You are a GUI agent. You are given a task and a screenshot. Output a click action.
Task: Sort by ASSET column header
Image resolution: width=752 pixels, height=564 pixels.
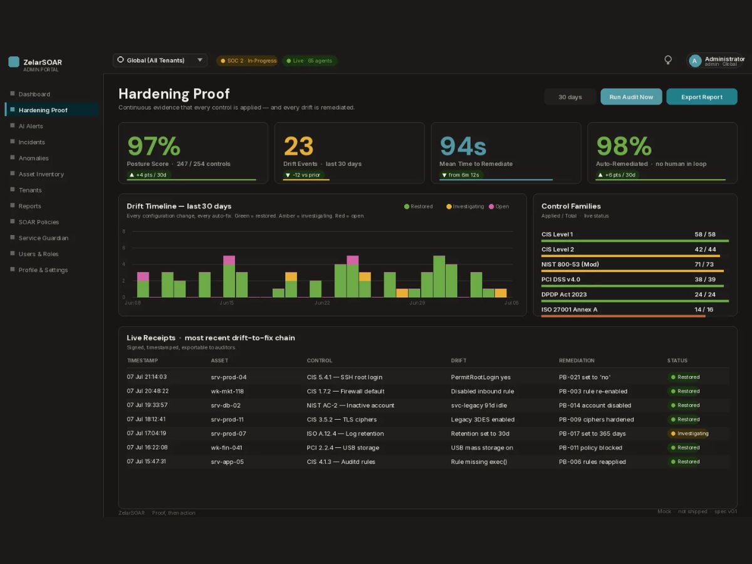pyautogui.click(x=219, y=360)
